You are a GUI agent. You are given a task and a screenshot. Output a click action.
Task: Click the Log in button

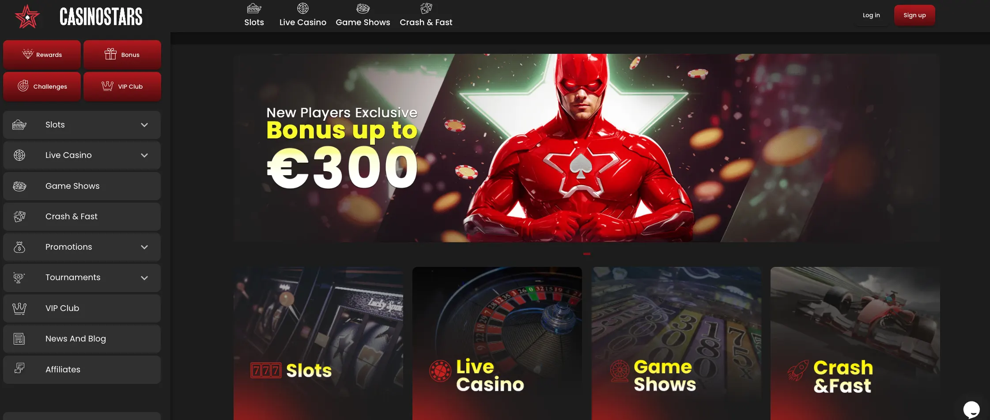click(x=871, y=15)
